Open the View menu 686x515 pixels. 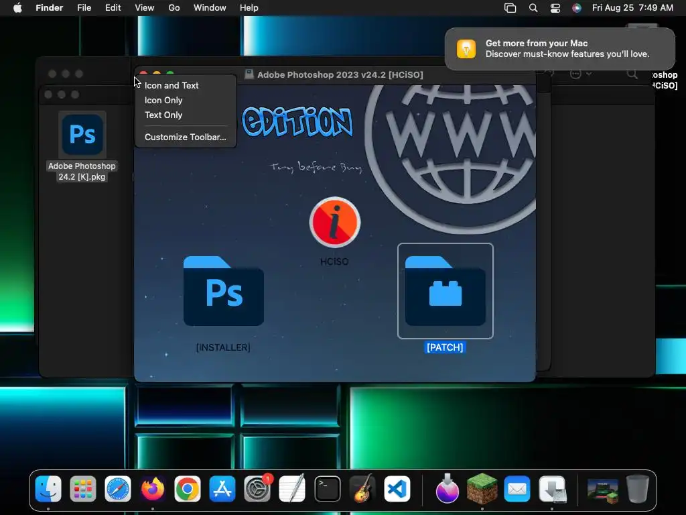(x=145, y=8)
